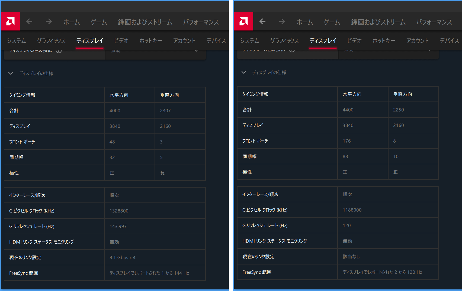
Task: Select ディスプレイ sub-tab in left window
Action: coord(90,41)
